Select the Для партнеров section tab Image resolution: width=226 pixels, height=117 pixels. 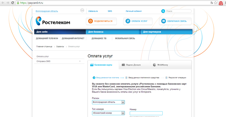pyautogui.click(x=167, y=32)
